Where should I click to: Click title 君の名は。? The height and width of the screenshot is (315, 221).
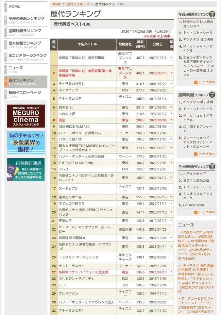(66, 107)
